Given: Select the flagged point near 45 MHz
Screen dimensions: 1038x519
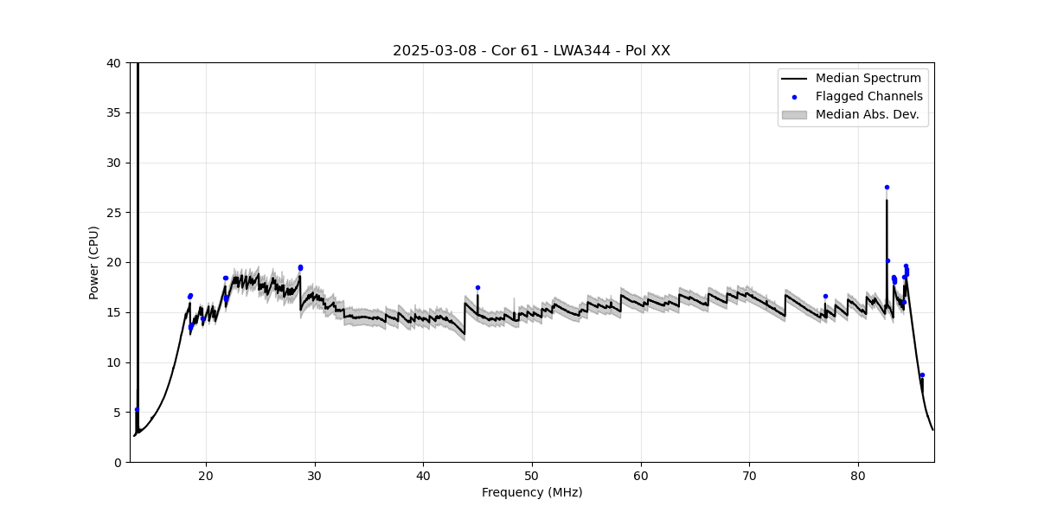Looking at the screenshot, I should pyautogui.click(x=477, y=287).
